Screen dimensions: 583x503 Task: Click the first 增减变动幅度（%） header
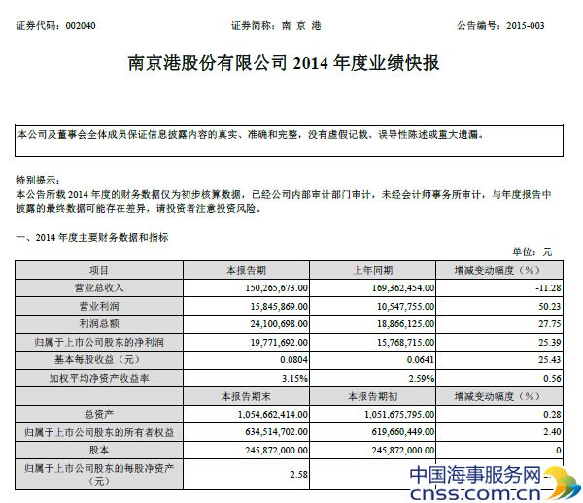click(497, 270)
